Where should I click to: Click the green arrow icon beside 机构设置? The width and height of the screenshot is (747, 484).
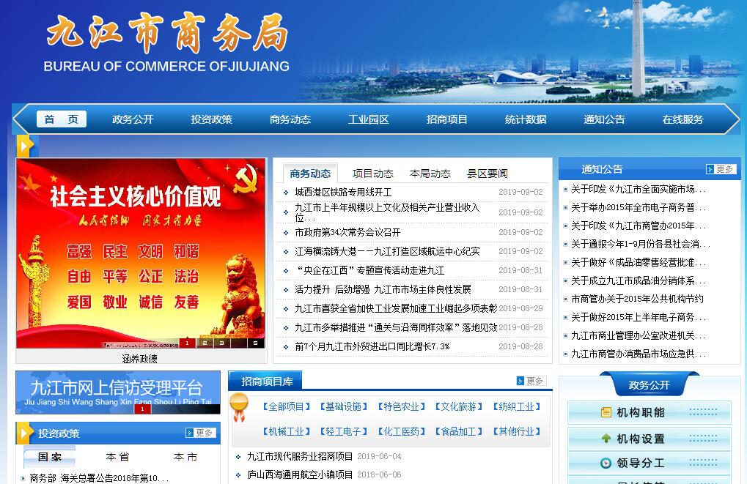coord(606,439)
